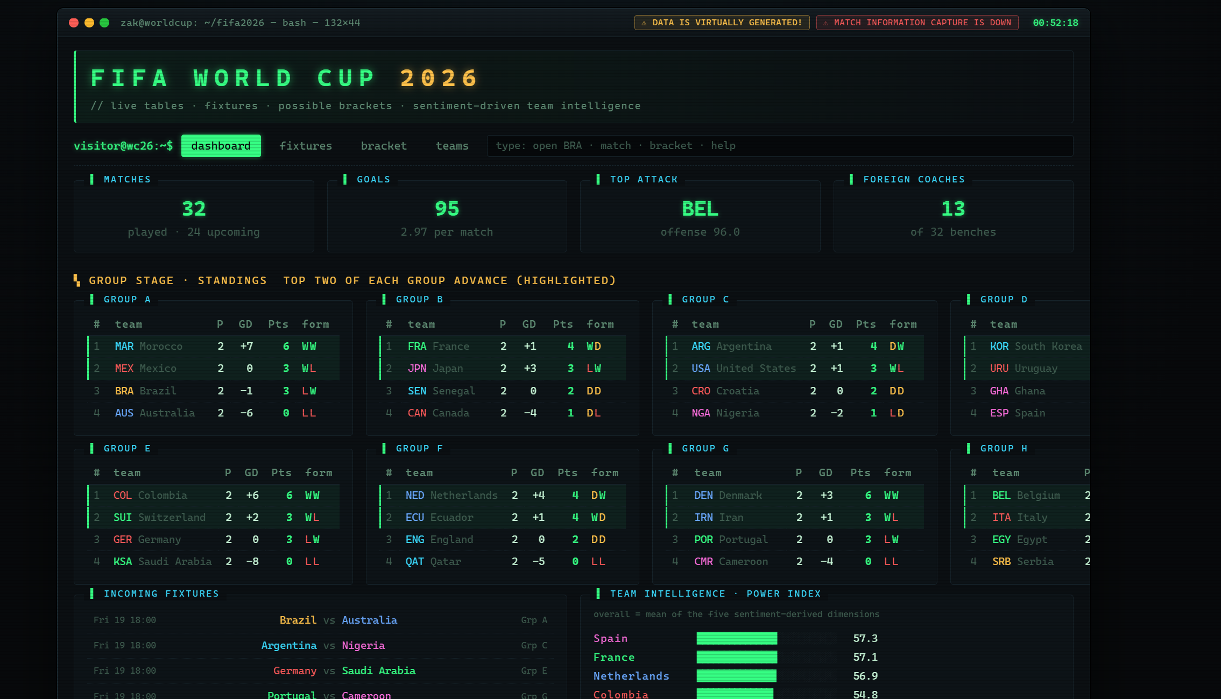Select Belgium in Group H
This screenshot has height=699, width=1221.
(1027, 496)
